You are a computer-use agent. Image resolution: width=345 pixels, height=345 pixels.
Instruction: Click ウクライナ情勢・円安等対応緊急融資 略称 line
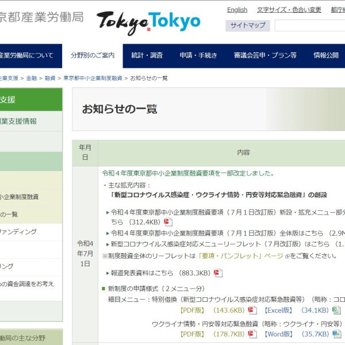[x=247, y=324]
